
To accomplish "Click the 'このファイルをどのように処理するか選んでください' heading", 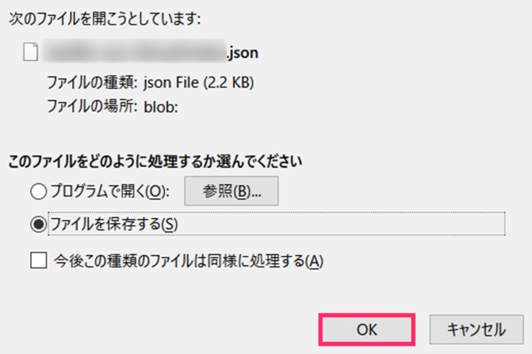I will click(155, 161).
